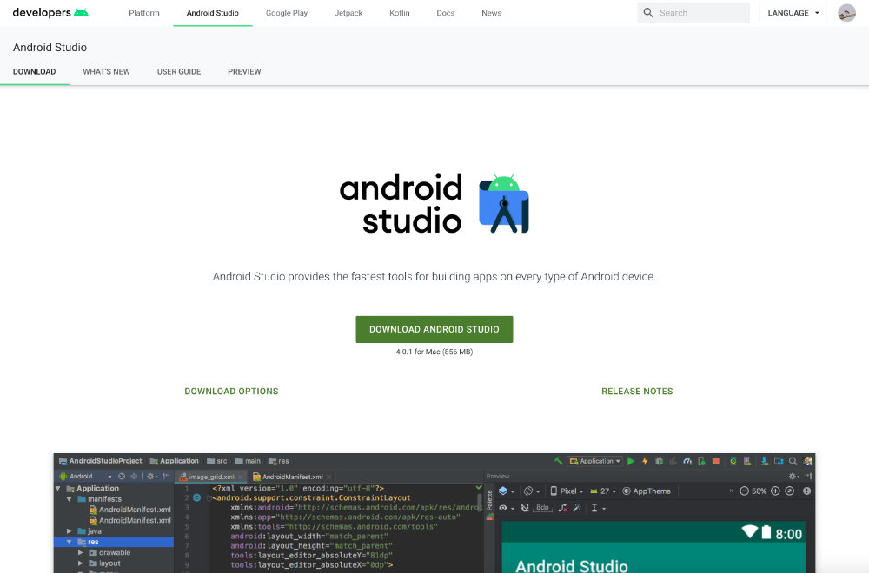This screenshot has width=869, height=573.
Task: Click the green Run play icon
Action: point(631,461)
